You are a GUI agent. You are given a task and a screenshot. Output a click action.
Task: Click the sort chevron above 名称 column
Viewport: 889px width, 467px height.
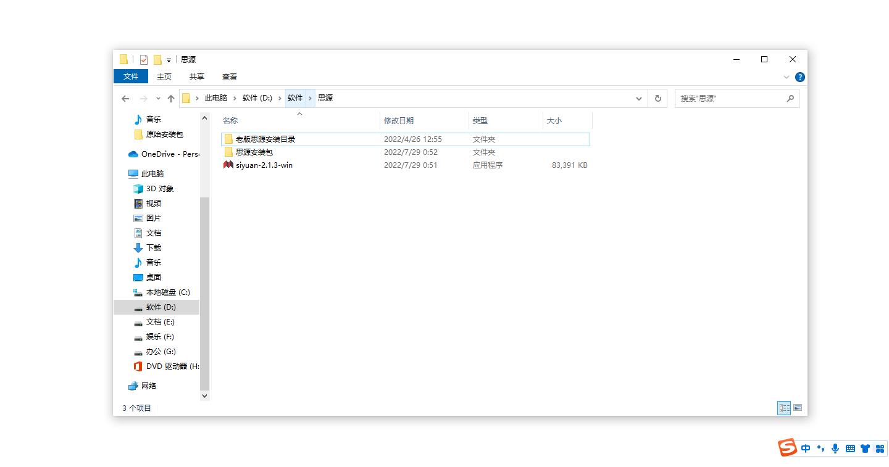(300, 114)
